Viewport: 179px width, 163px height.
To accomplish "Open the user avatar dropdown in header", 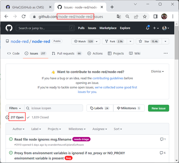I will point(166,28).
